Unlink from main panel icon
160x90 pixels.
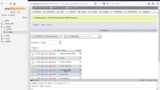26,17
